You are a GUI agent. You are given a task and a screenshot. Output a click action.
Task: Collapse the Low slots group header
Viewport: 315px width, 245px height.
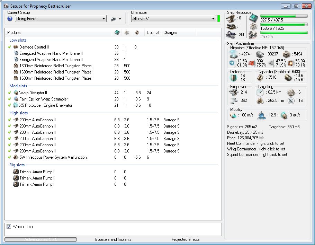(18, 40)
